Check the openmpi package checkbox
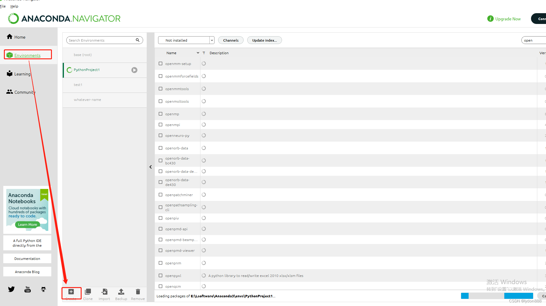The height and width of the screenshot is (306, 546). (x=160, y=125)
